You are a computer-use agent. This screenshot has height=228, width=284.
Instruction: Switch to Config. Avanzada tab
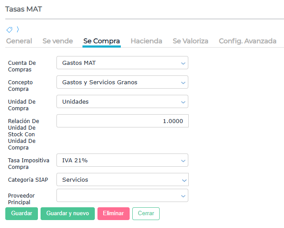(x=247, y=41)
